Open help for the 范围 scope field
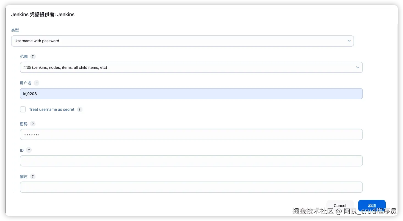Image resolution: width=403 pixels, height=221 pixels. [33, 56]
